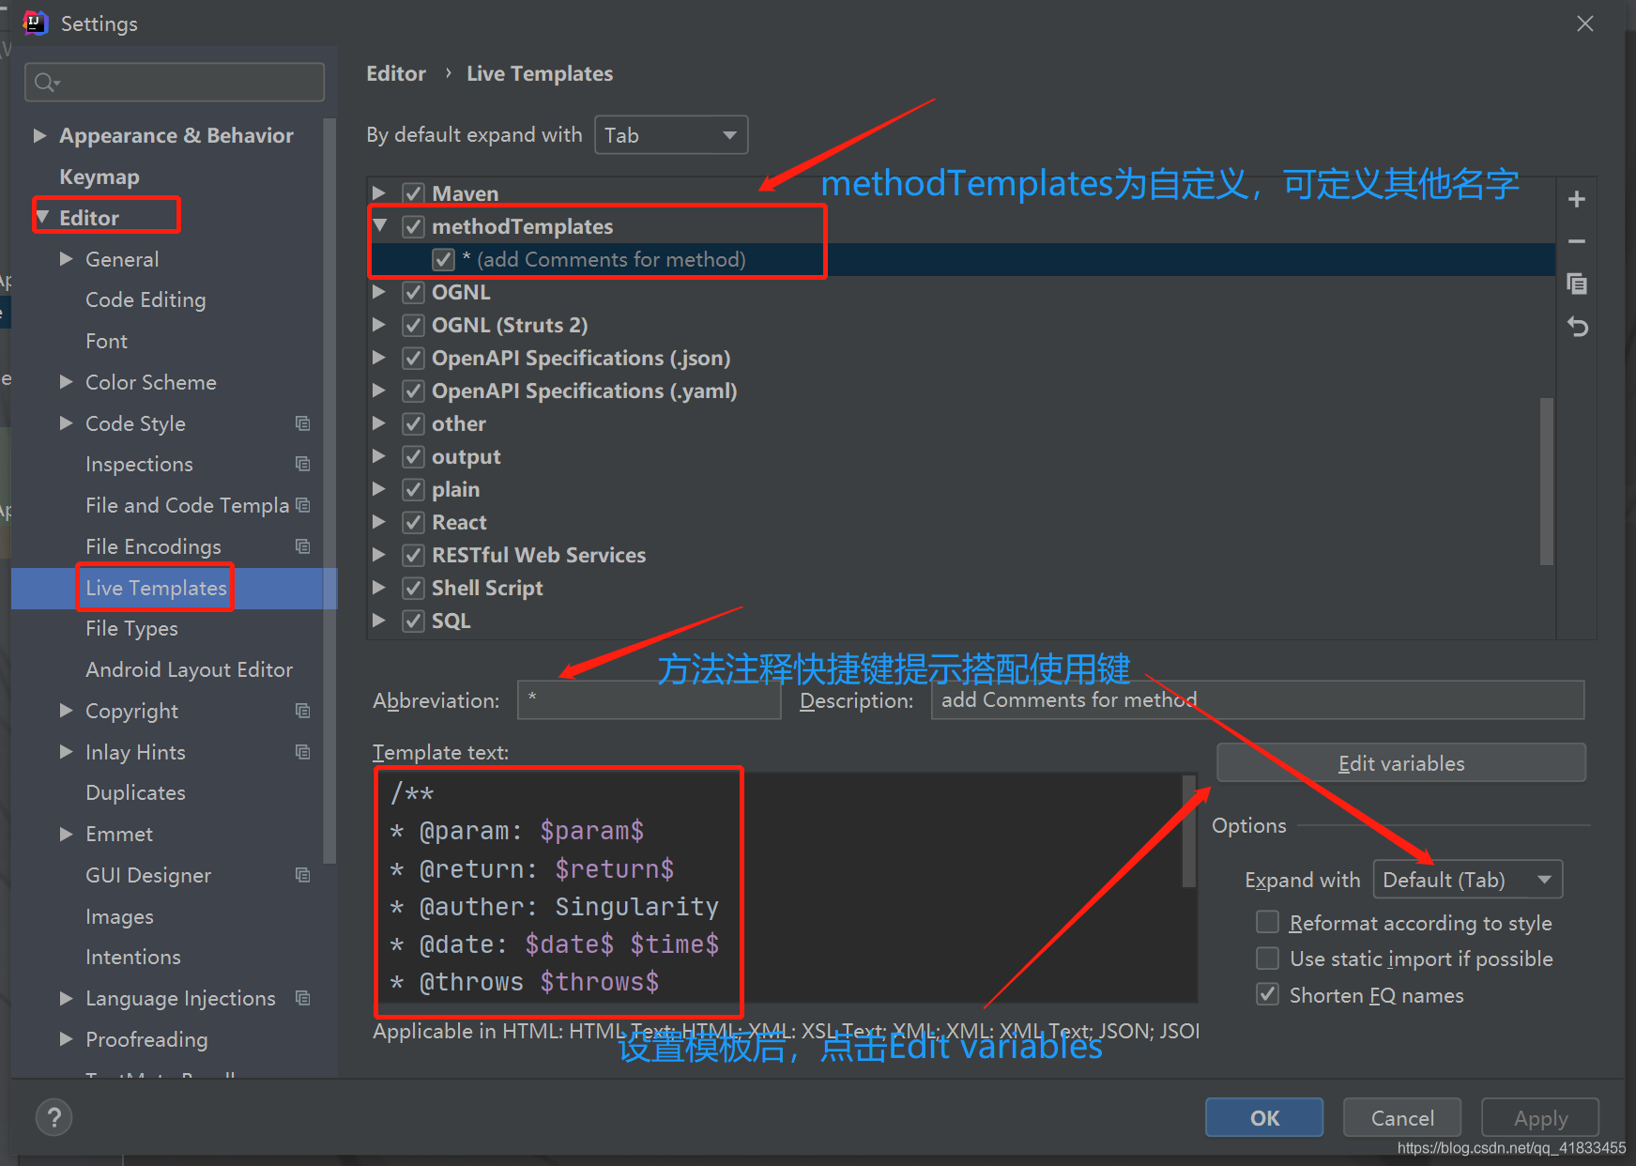Click the help question mark icon
The width and height of the screenshot is (1636, 1166).
pos(54,1117)
